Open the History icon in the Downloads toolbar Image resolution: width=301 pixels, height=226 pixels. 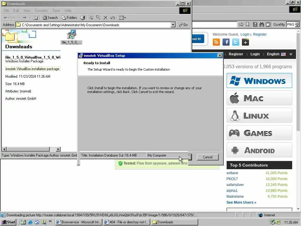[83, 18]
